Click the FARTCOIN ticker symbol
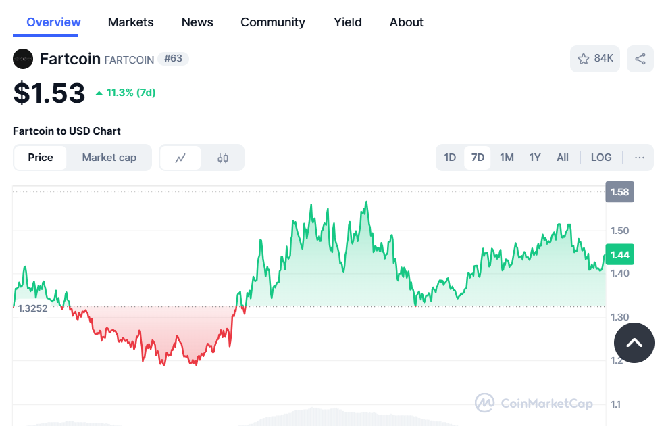This screenshot has width=666, height=426. click(129, 60)
